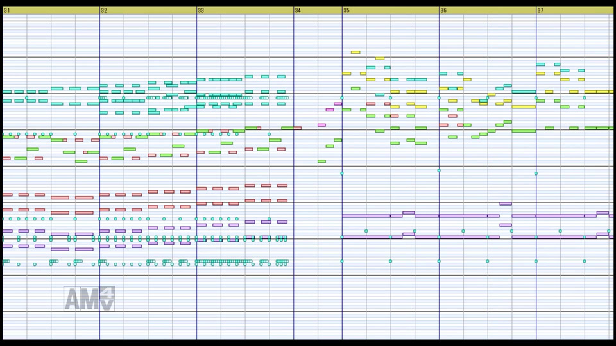Go to measure 35 ruler marker

click(x=346, y=11)
